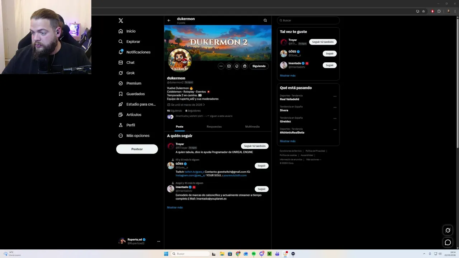Open the twitch.tv/goes_x link
This screenshot has height=258, width=459.
(194, 172)
